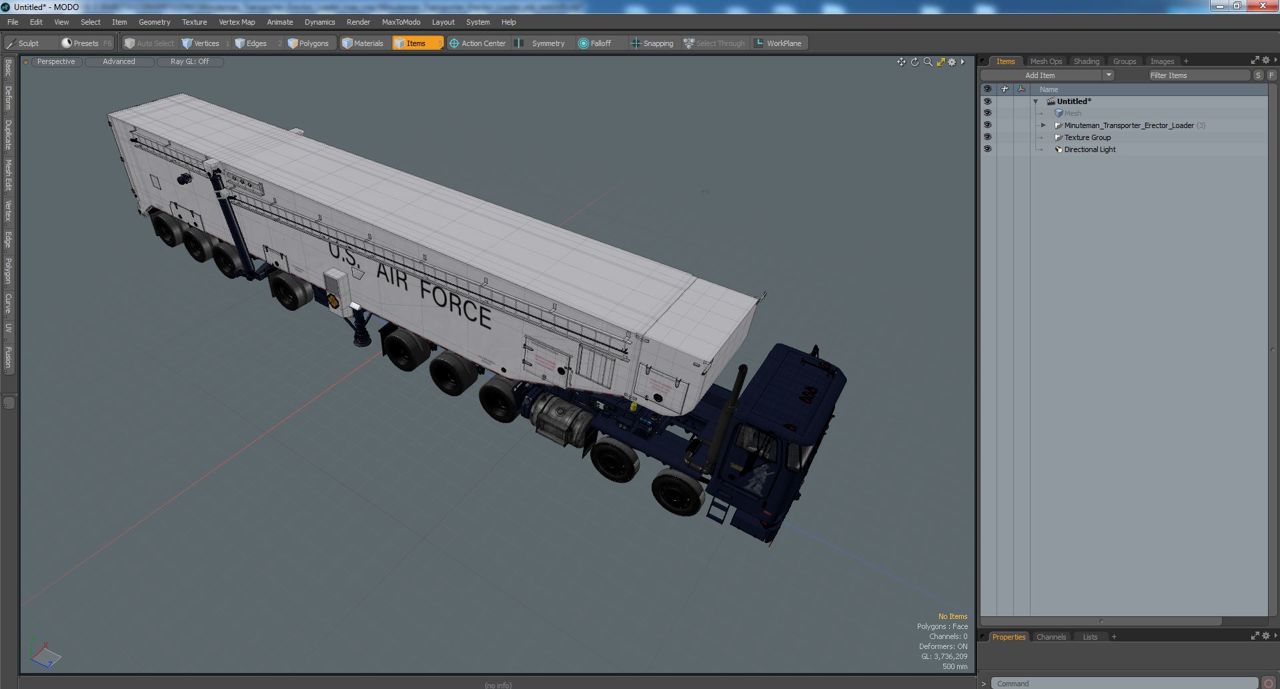Open Layout menu
1280x689 pixels.
point(443,22)
